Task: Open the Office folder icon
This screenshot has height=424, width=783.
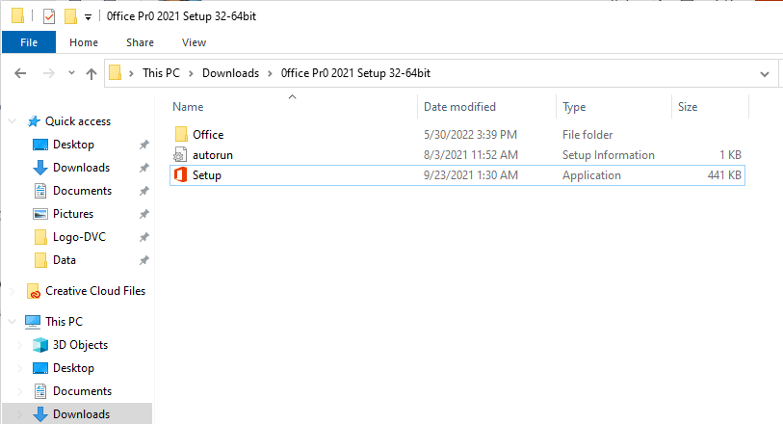Action: click(x=181, y=135)
